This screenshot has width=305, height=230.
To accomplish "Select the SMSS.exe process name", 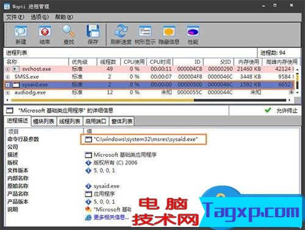I will tap(26, 77).
